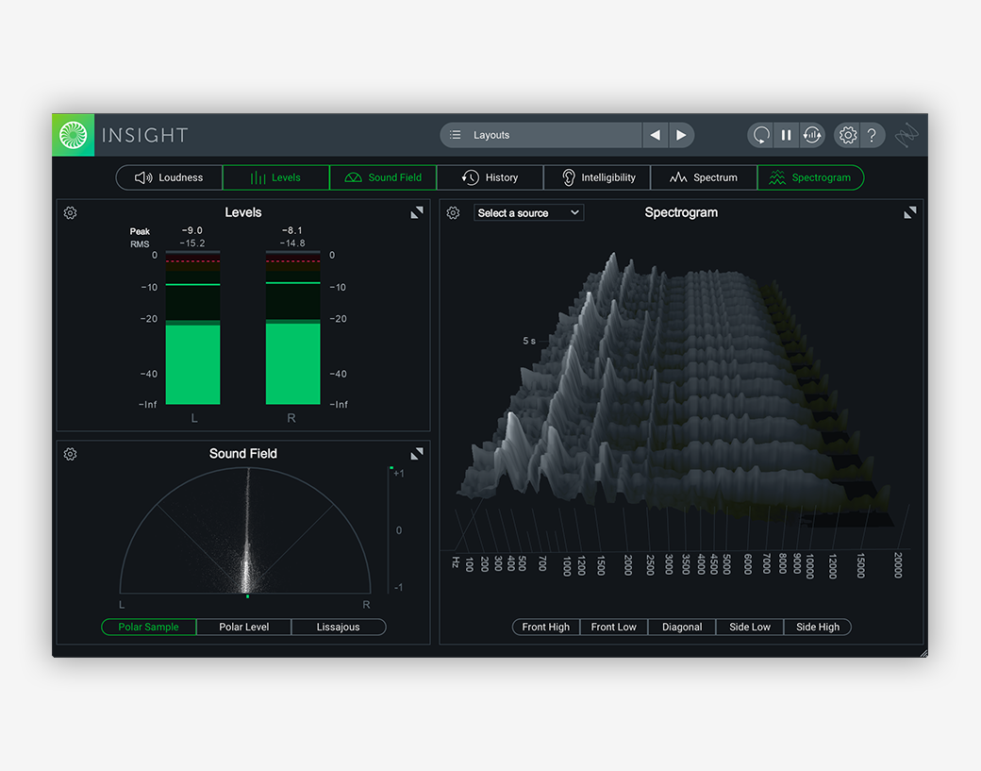Screen dimensions: 981x771
Task: Switch spectrogram to Front High view
Action: pos(546,627)
